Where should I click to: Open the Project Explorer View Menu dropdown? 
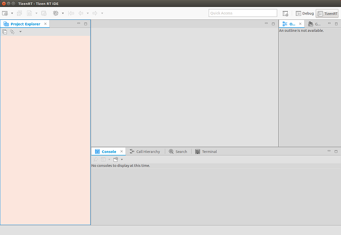pyautogui.click(x=20, y=32)
